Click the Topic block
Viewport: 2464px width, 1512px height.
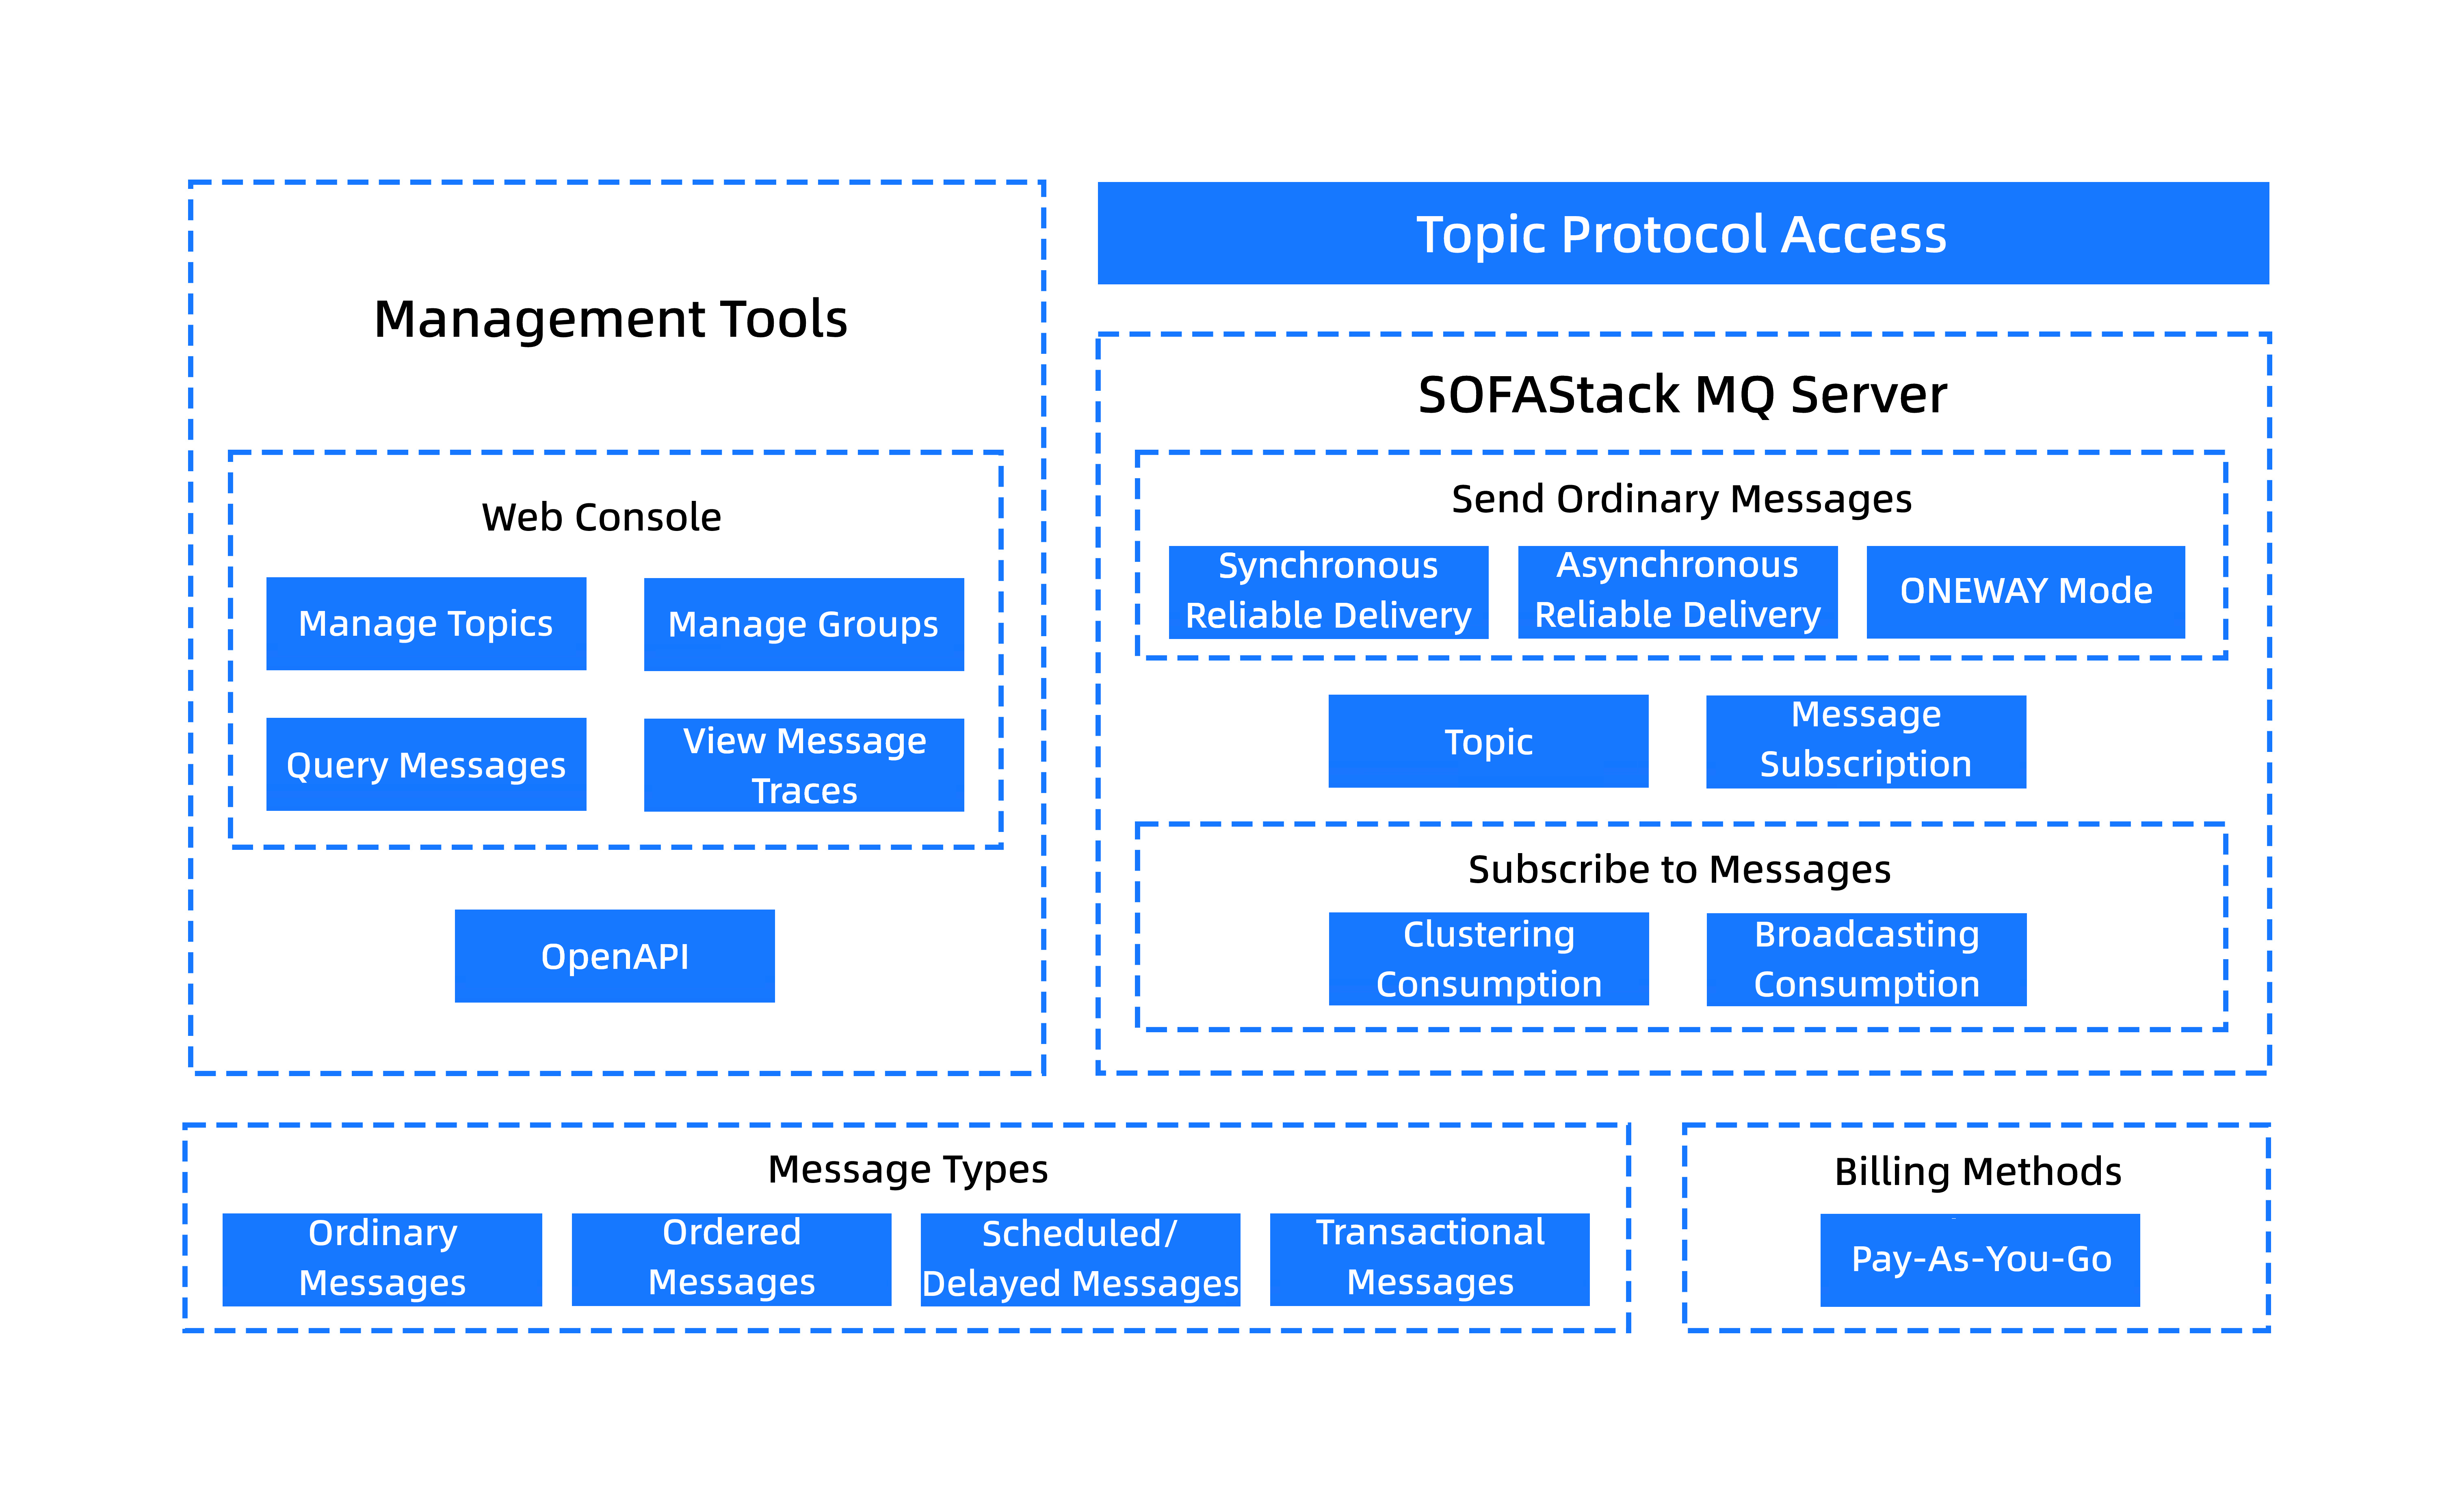(1488, 741)
